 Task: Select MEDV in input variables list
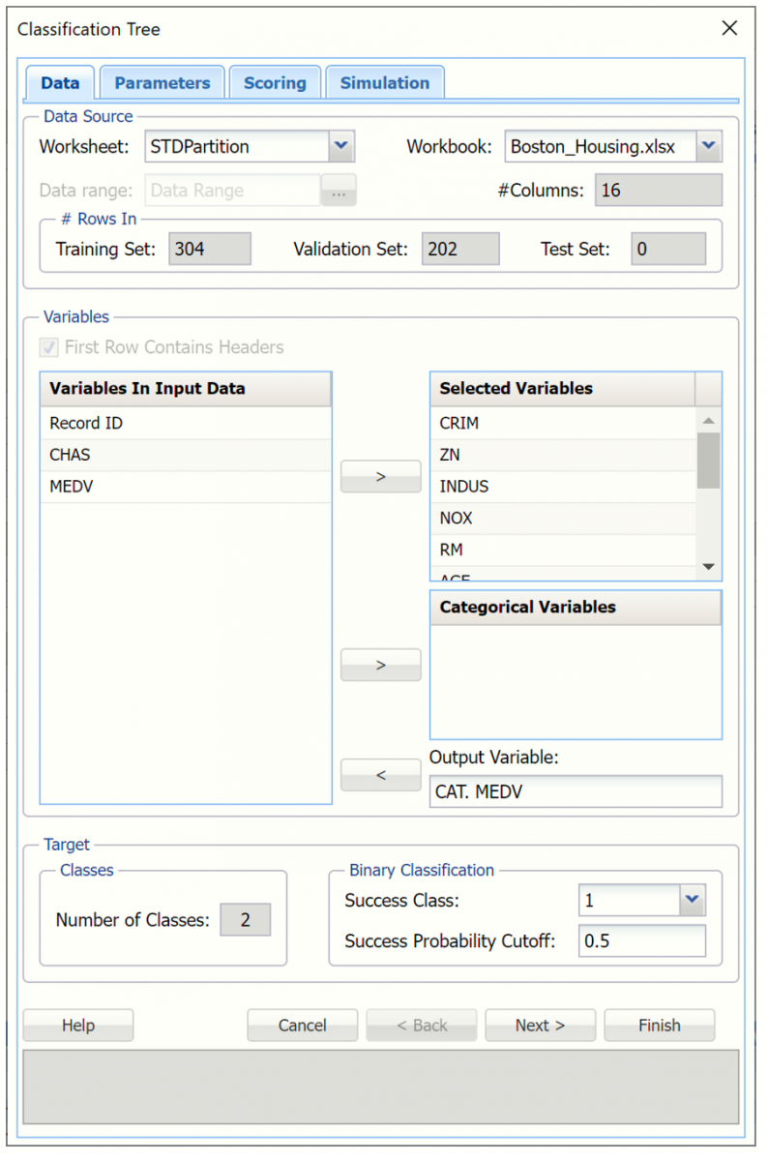coord(72,487)
